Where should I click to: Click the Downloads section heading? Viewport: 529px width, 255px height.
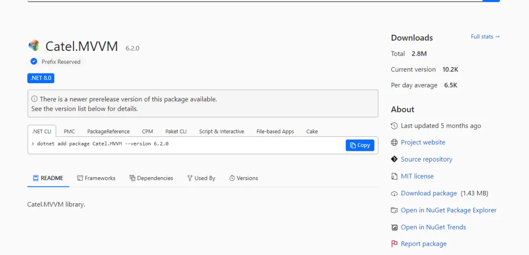412,38
